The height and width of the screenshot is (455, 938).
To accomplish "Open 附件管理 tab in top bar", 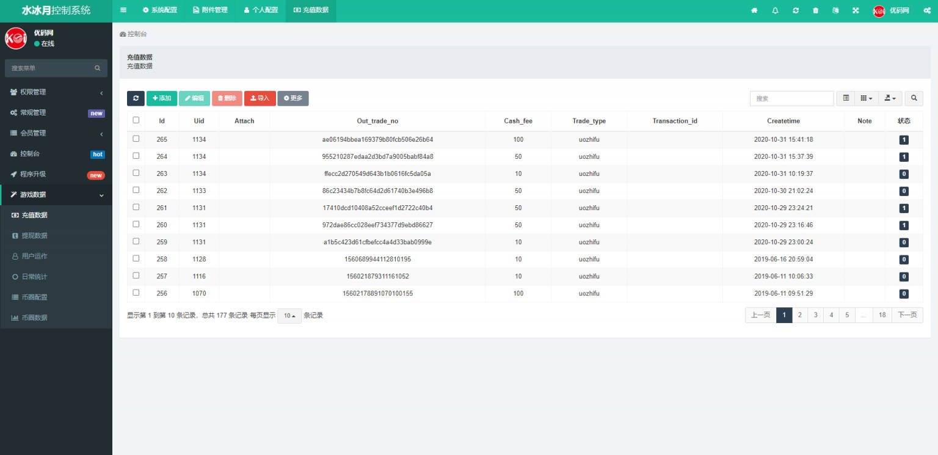I will tap(210, 10).
